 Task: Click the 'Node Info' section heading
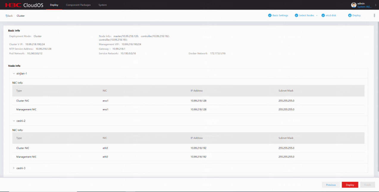(x=14, y=66)
